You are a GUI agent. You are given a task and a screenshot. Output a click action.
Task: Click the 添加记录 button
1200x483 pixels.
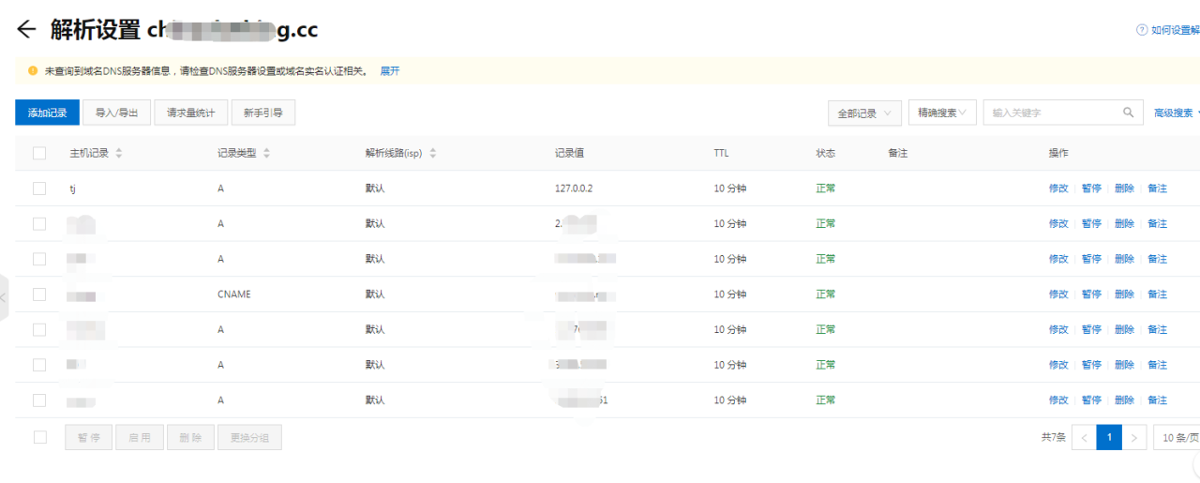coord(47,113)
